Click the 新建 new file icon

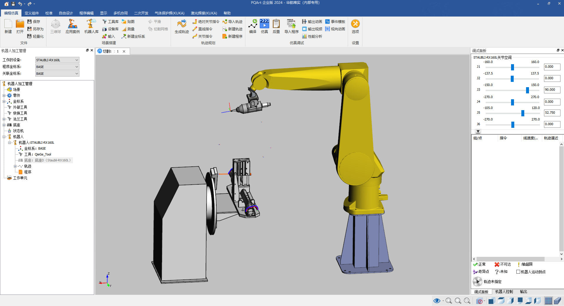8,26
